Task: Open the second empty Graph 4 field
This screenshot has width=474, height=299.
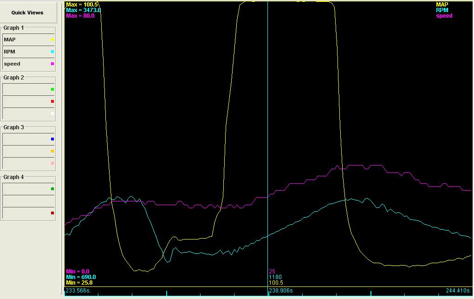Action: coord(28,201)
